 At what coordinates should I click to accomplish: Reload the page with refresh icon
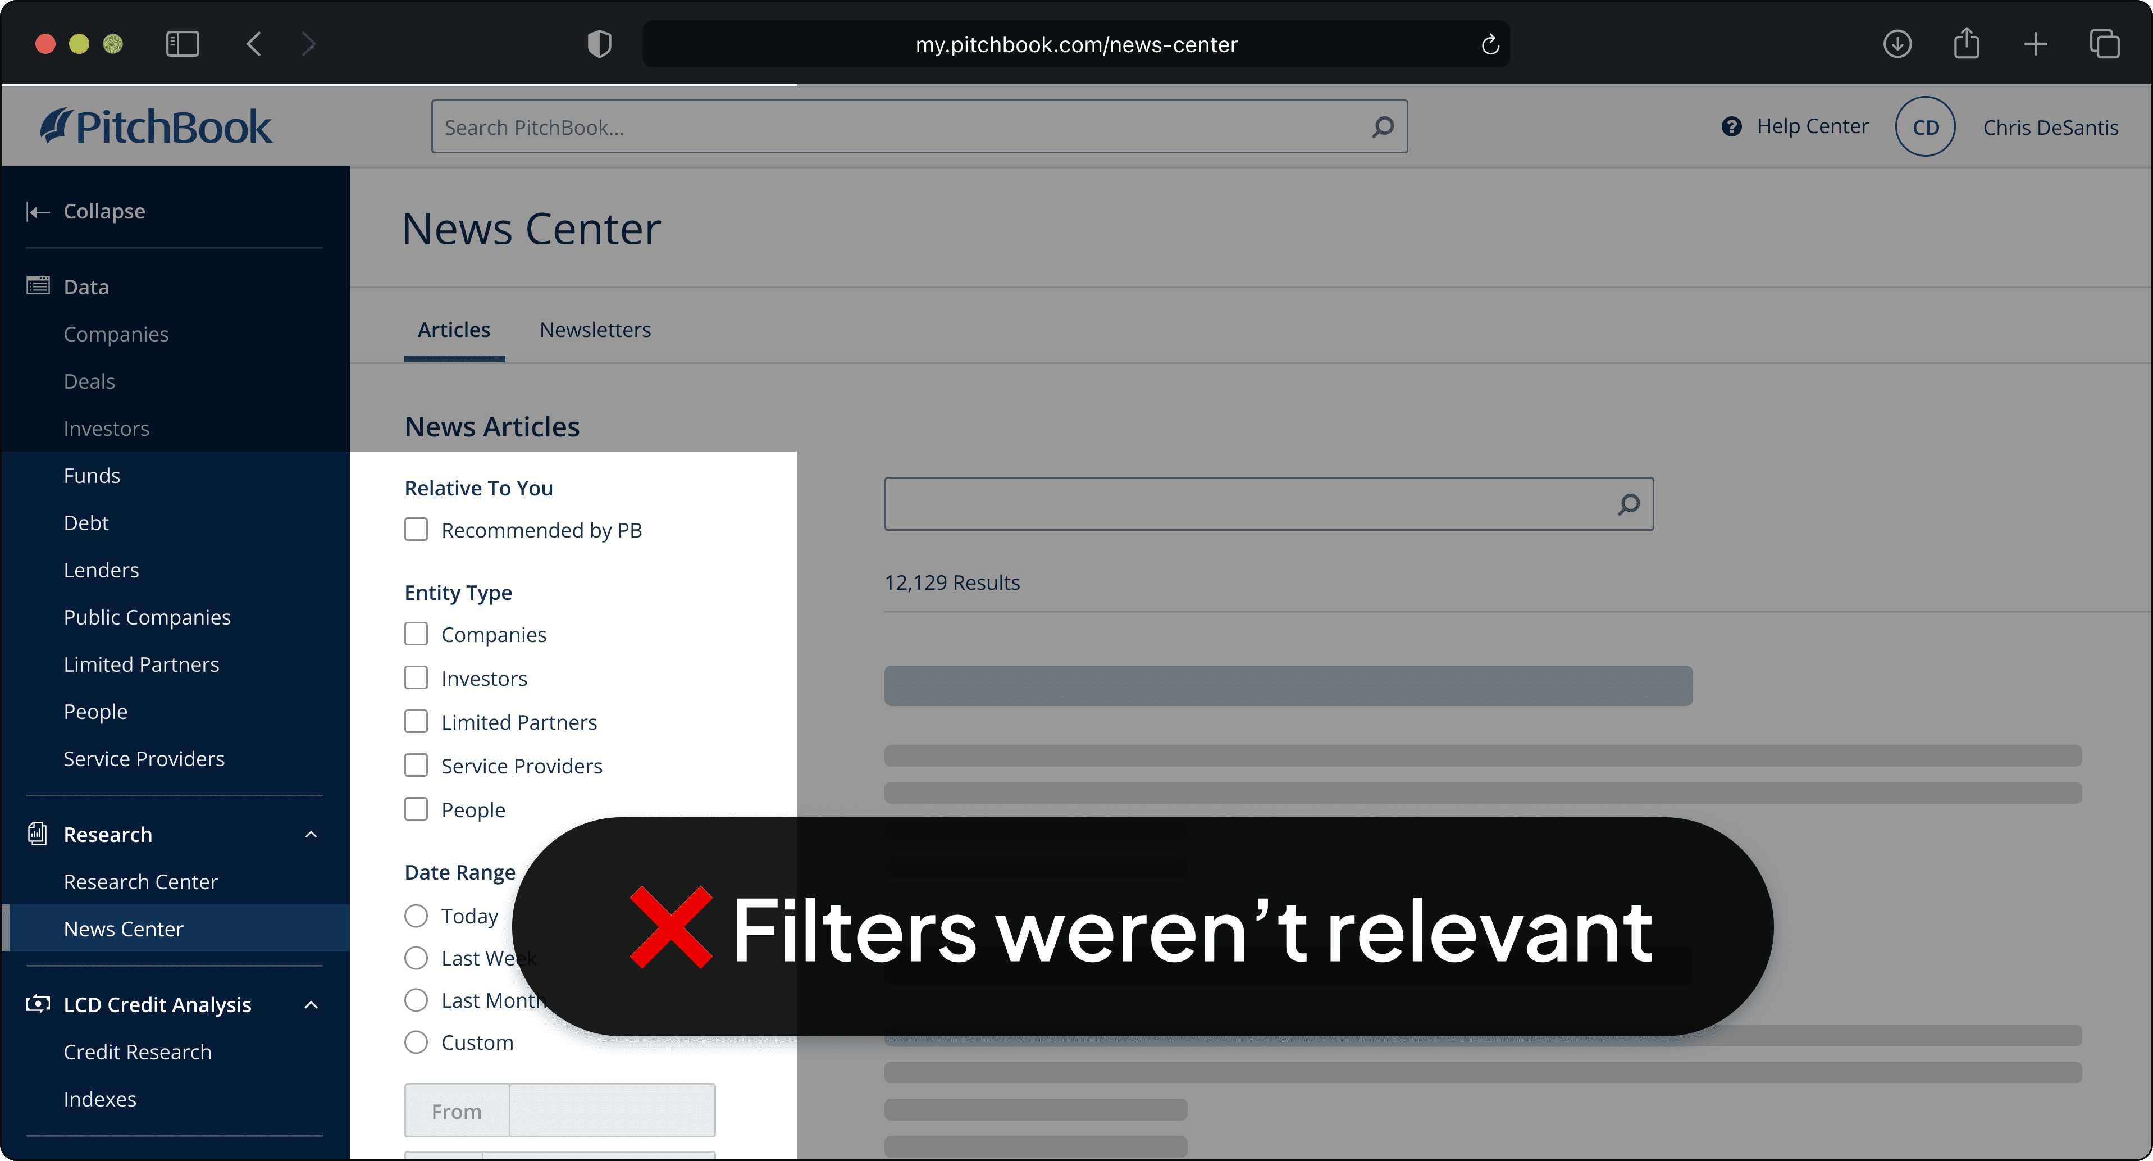pyautogui.click(x=1490, y=44)
